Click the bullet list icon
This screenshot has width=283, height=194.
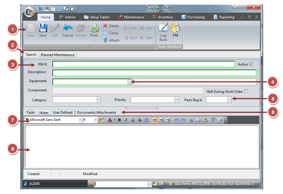(146, 120)
